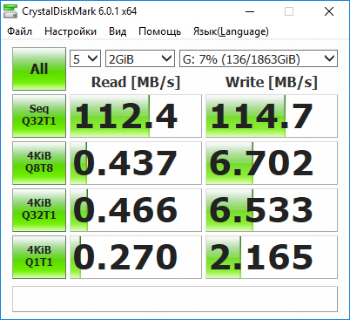Click the 0.437 read result field
350x320 pixels.
point(136,163)
